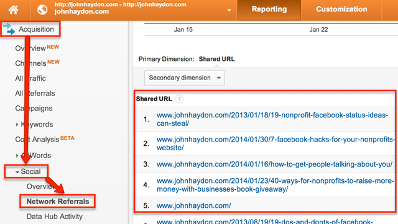Open the Acquisition section
398x224 pixels.
tap(36, 29)
